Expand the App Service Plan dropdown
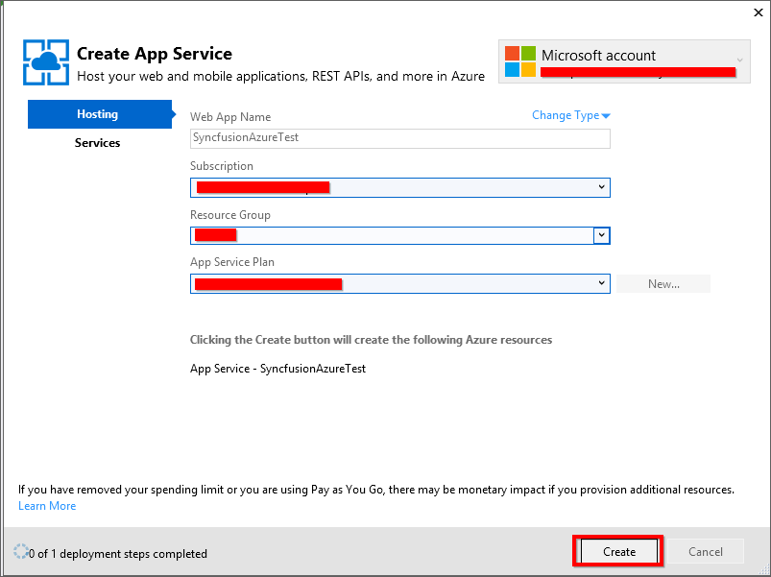This screenshot has width=771, height=577. coord(602,283)
